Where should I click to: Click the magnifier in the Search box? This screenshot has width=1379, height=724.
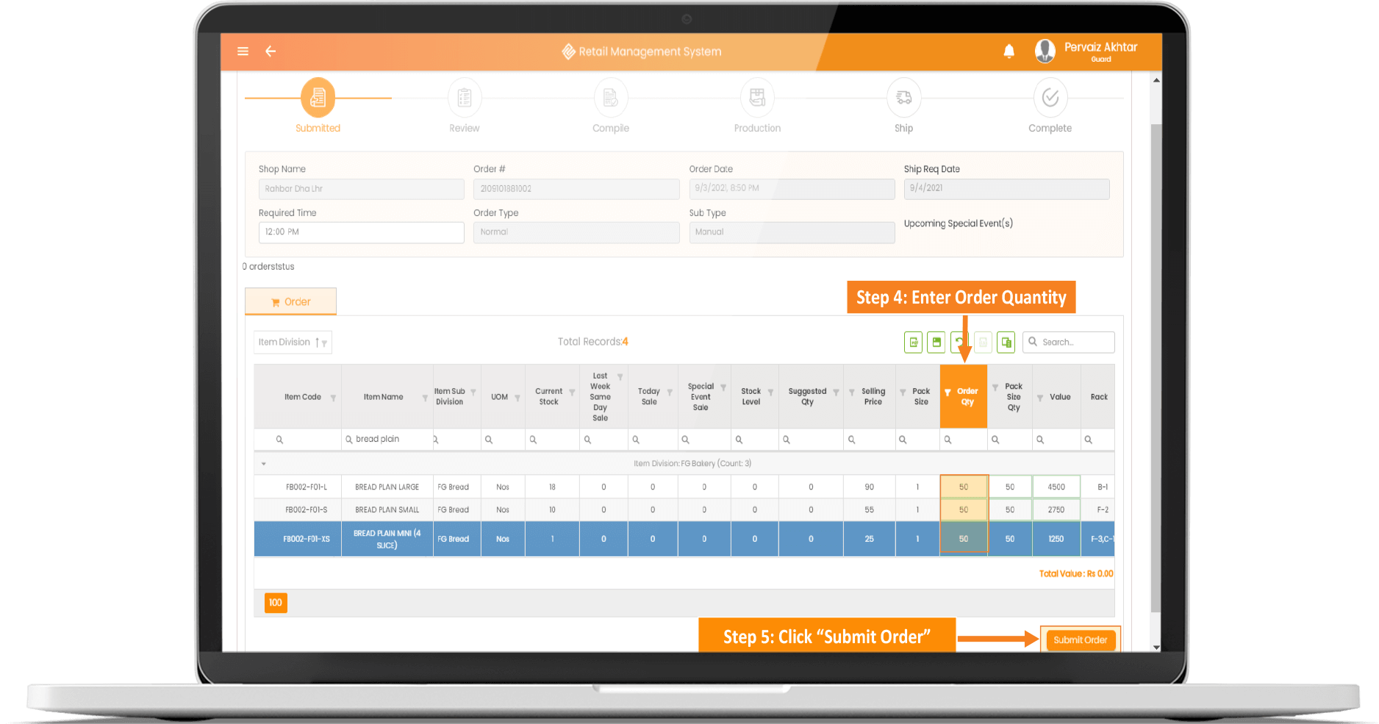(1033, 342)
